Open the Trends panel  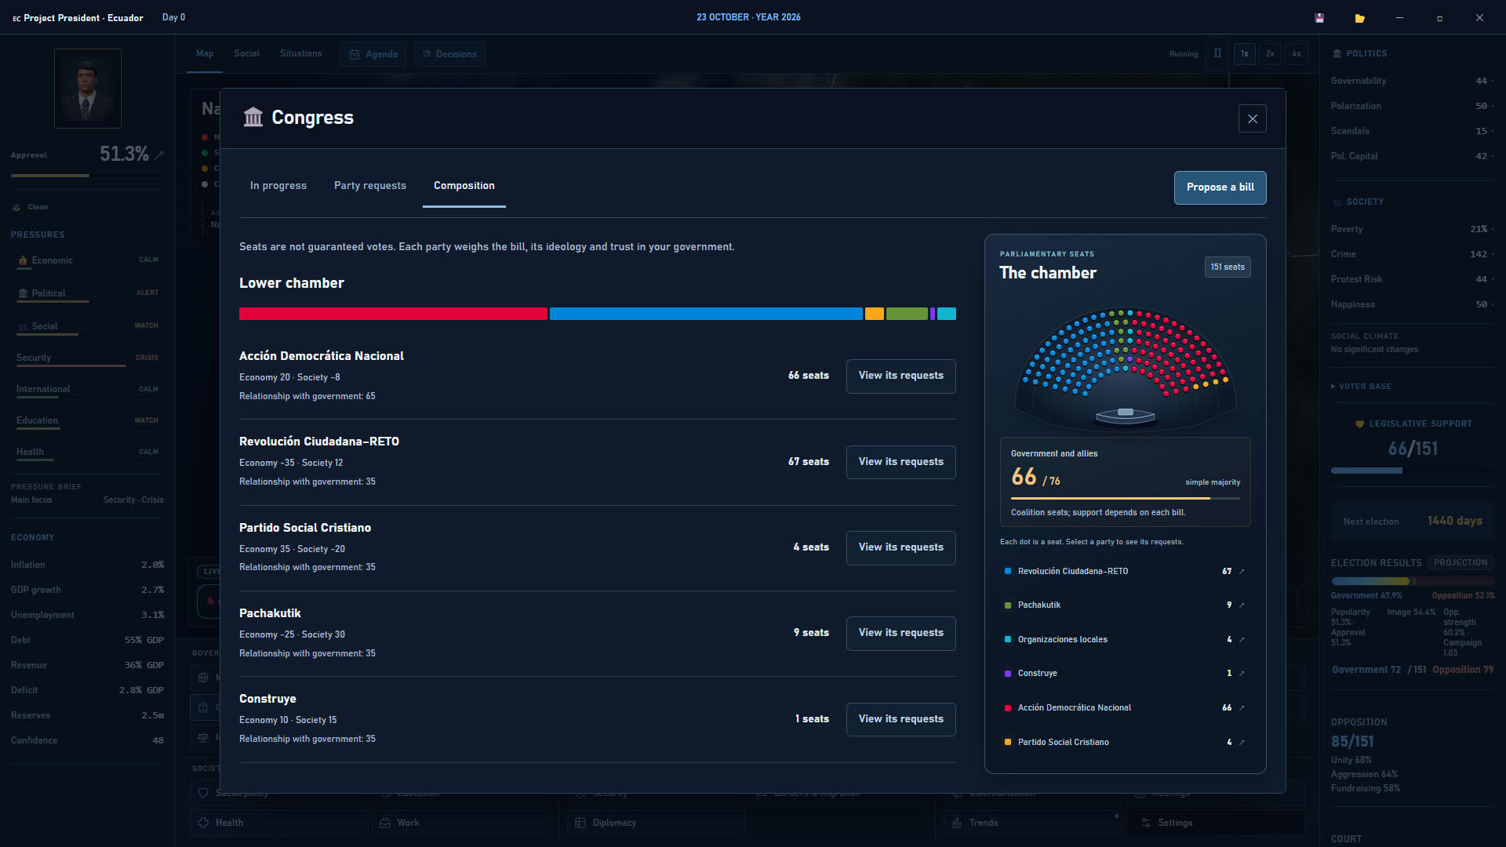[x=1032, y=823]
